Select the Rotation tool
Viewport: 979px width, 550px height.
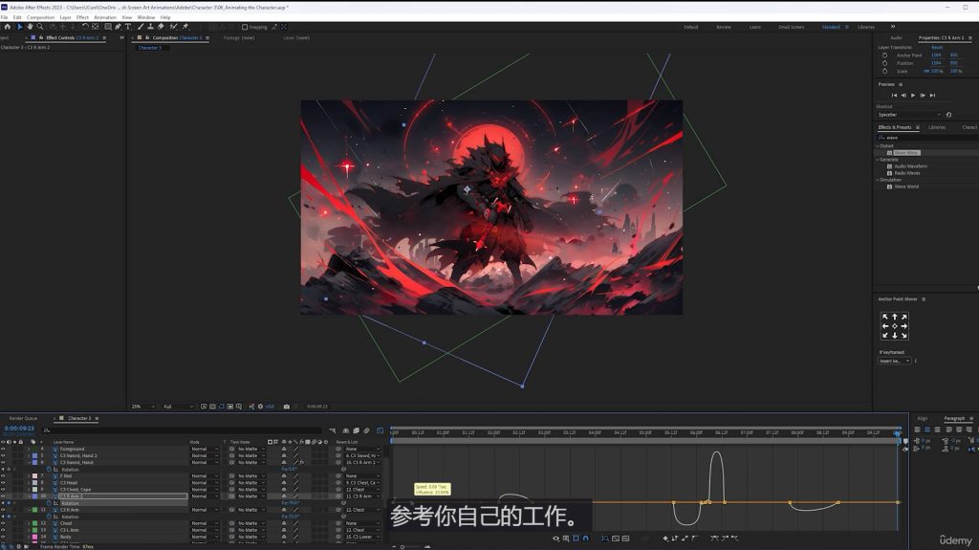point(85,27)
